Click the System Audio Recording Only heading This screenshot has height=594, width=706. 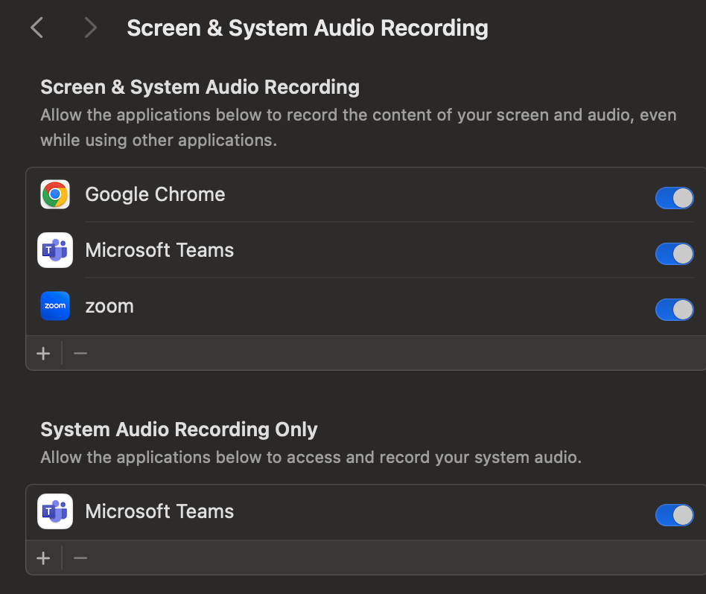(179, 429)
